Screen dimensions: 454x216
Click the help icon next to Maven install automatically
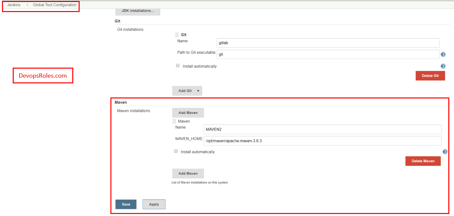point(445,151)
